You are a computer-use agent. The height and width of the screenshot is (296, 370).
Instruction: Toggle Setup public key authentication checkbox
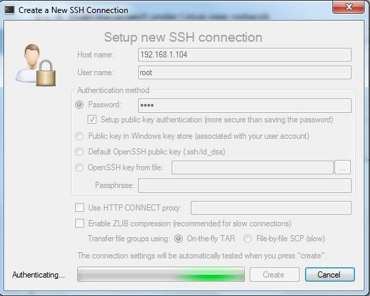tap(92, 120)
